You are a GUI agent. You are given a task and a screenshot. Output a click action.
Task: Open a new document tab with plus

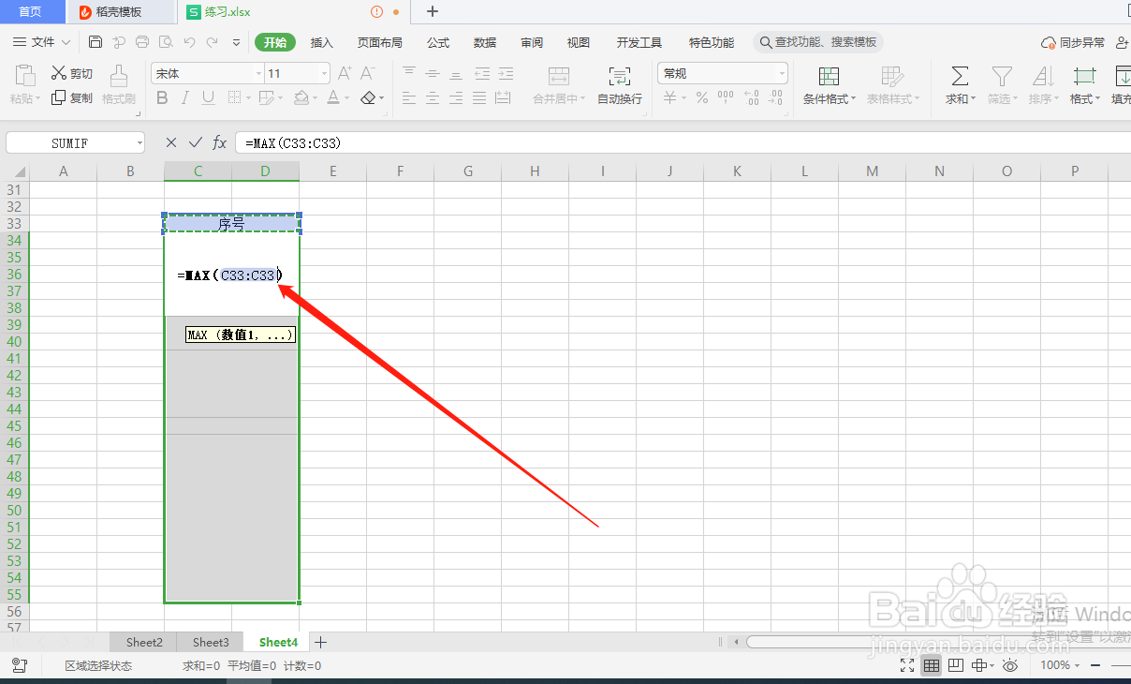[433, 12]
